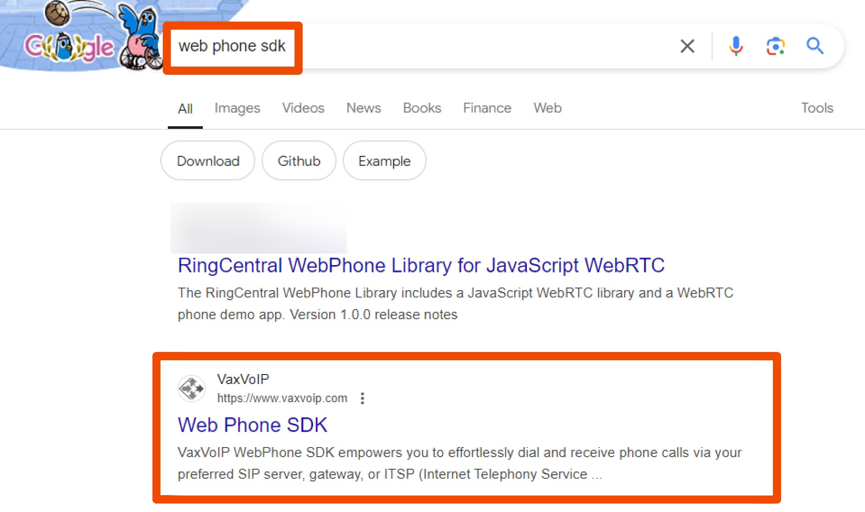865x512 pixels.
Task: Clear the search box with the X icon
Action: [687, 46]
